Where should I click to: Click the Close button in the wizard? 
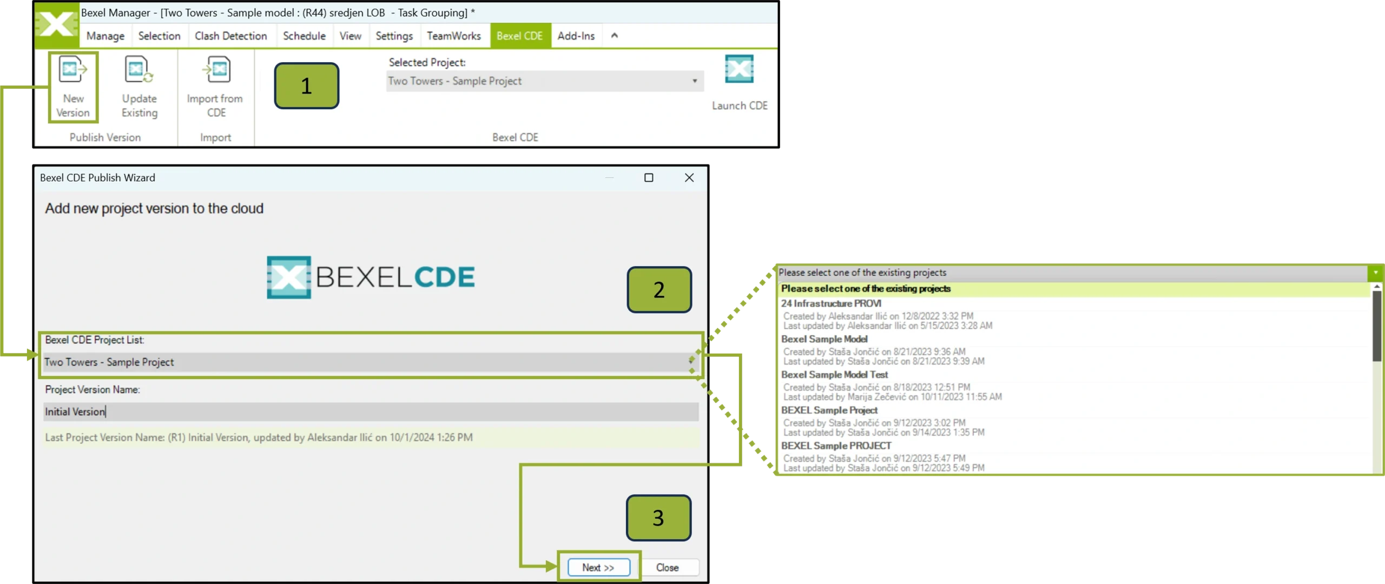(667, 567)
